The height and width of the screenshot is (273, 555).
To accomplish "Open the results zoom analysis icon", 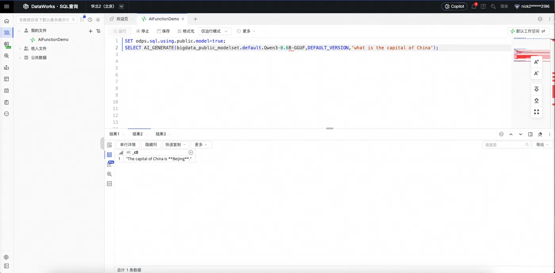I will pos(109,174).
